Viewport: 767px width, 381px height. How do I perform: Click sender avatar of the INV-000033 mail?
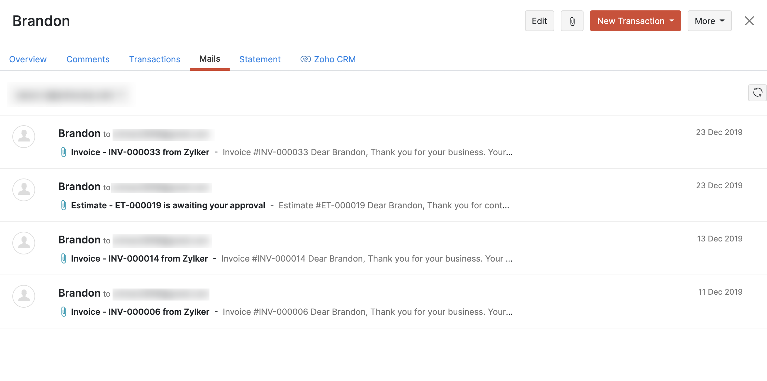tap(24, 137)
